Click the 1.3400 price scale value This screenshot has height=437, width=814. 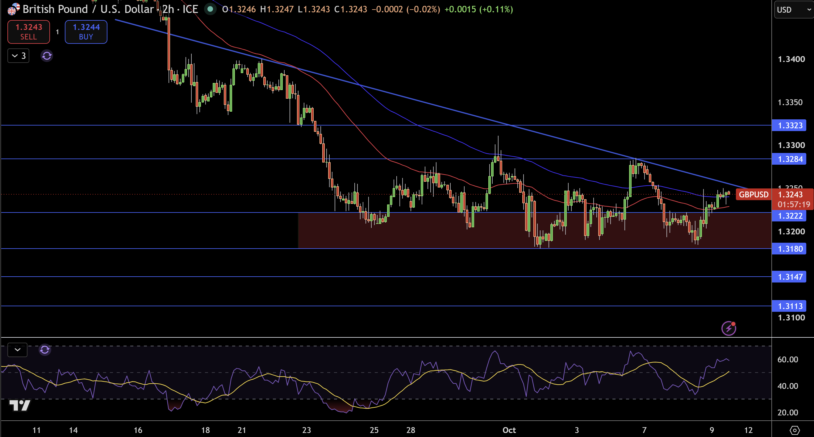point(791,59)
